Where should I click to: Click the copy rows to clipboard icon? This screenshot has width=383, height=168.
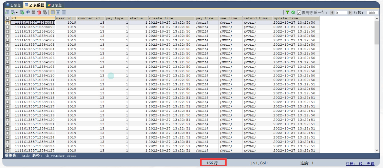(13, 13)
